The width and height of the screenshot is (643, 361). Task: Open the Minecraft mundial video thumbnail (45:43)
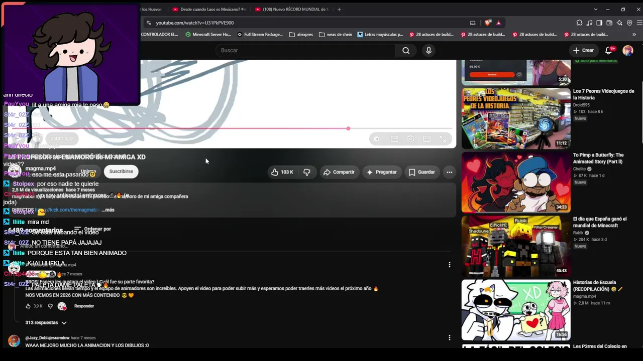tap(516, 246)
